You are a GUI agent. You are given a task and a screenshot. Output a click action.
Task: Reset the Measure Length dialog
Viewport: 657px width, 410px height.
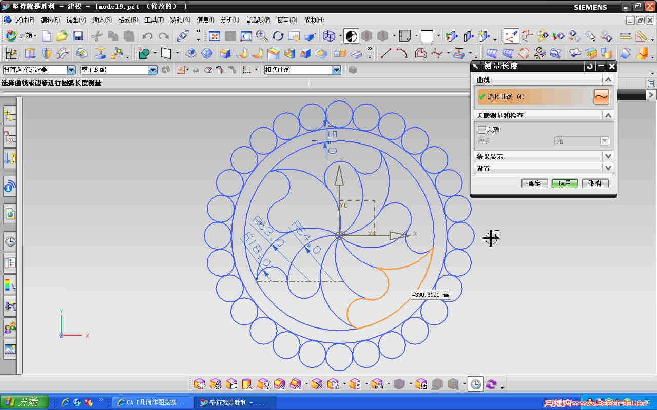[x=590, y=66]
